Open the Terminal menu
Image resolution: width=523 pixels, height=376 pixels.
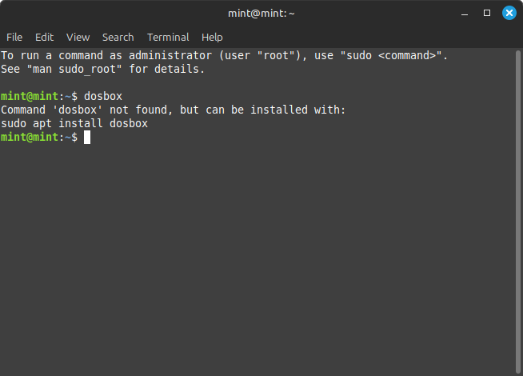click(x=168, y=37)
